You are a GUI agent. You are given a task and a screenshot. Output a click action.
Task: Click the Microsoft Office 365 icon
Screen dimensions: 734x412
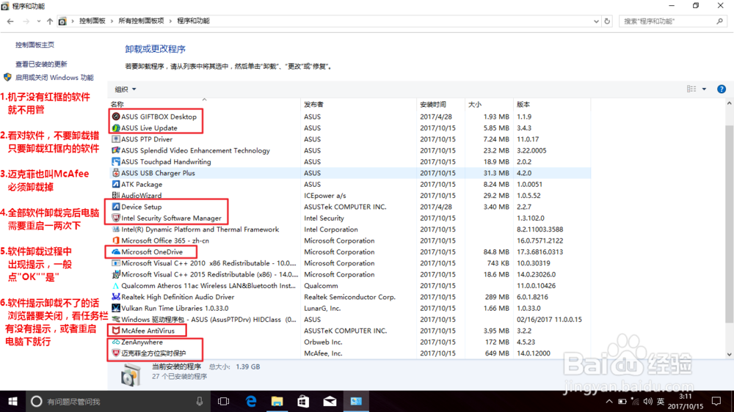point(116,240)
